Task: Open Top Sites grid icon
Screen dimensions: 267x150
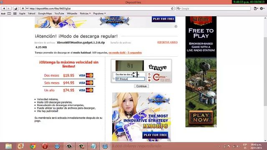Action: [15, 14]
